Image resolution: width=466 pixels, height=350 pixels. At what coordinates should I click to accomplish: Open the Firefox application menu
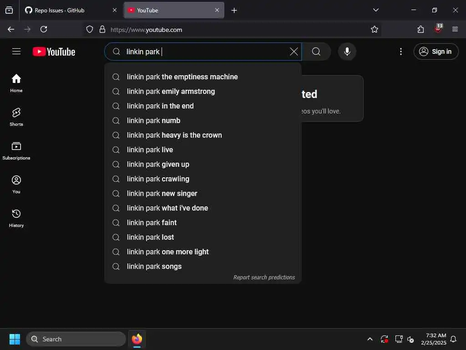pos(455,29)
